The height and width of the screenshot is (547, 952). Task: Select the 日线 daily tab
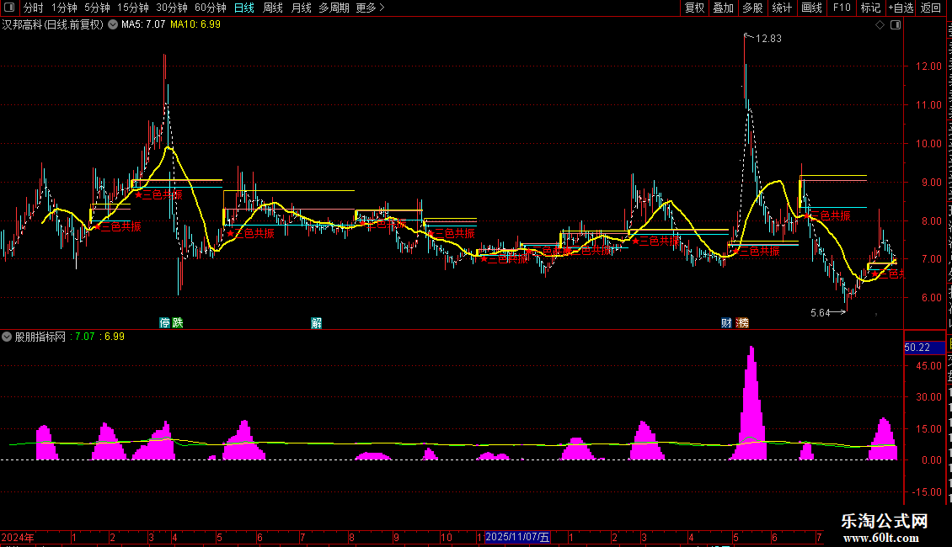click(244, 8)
